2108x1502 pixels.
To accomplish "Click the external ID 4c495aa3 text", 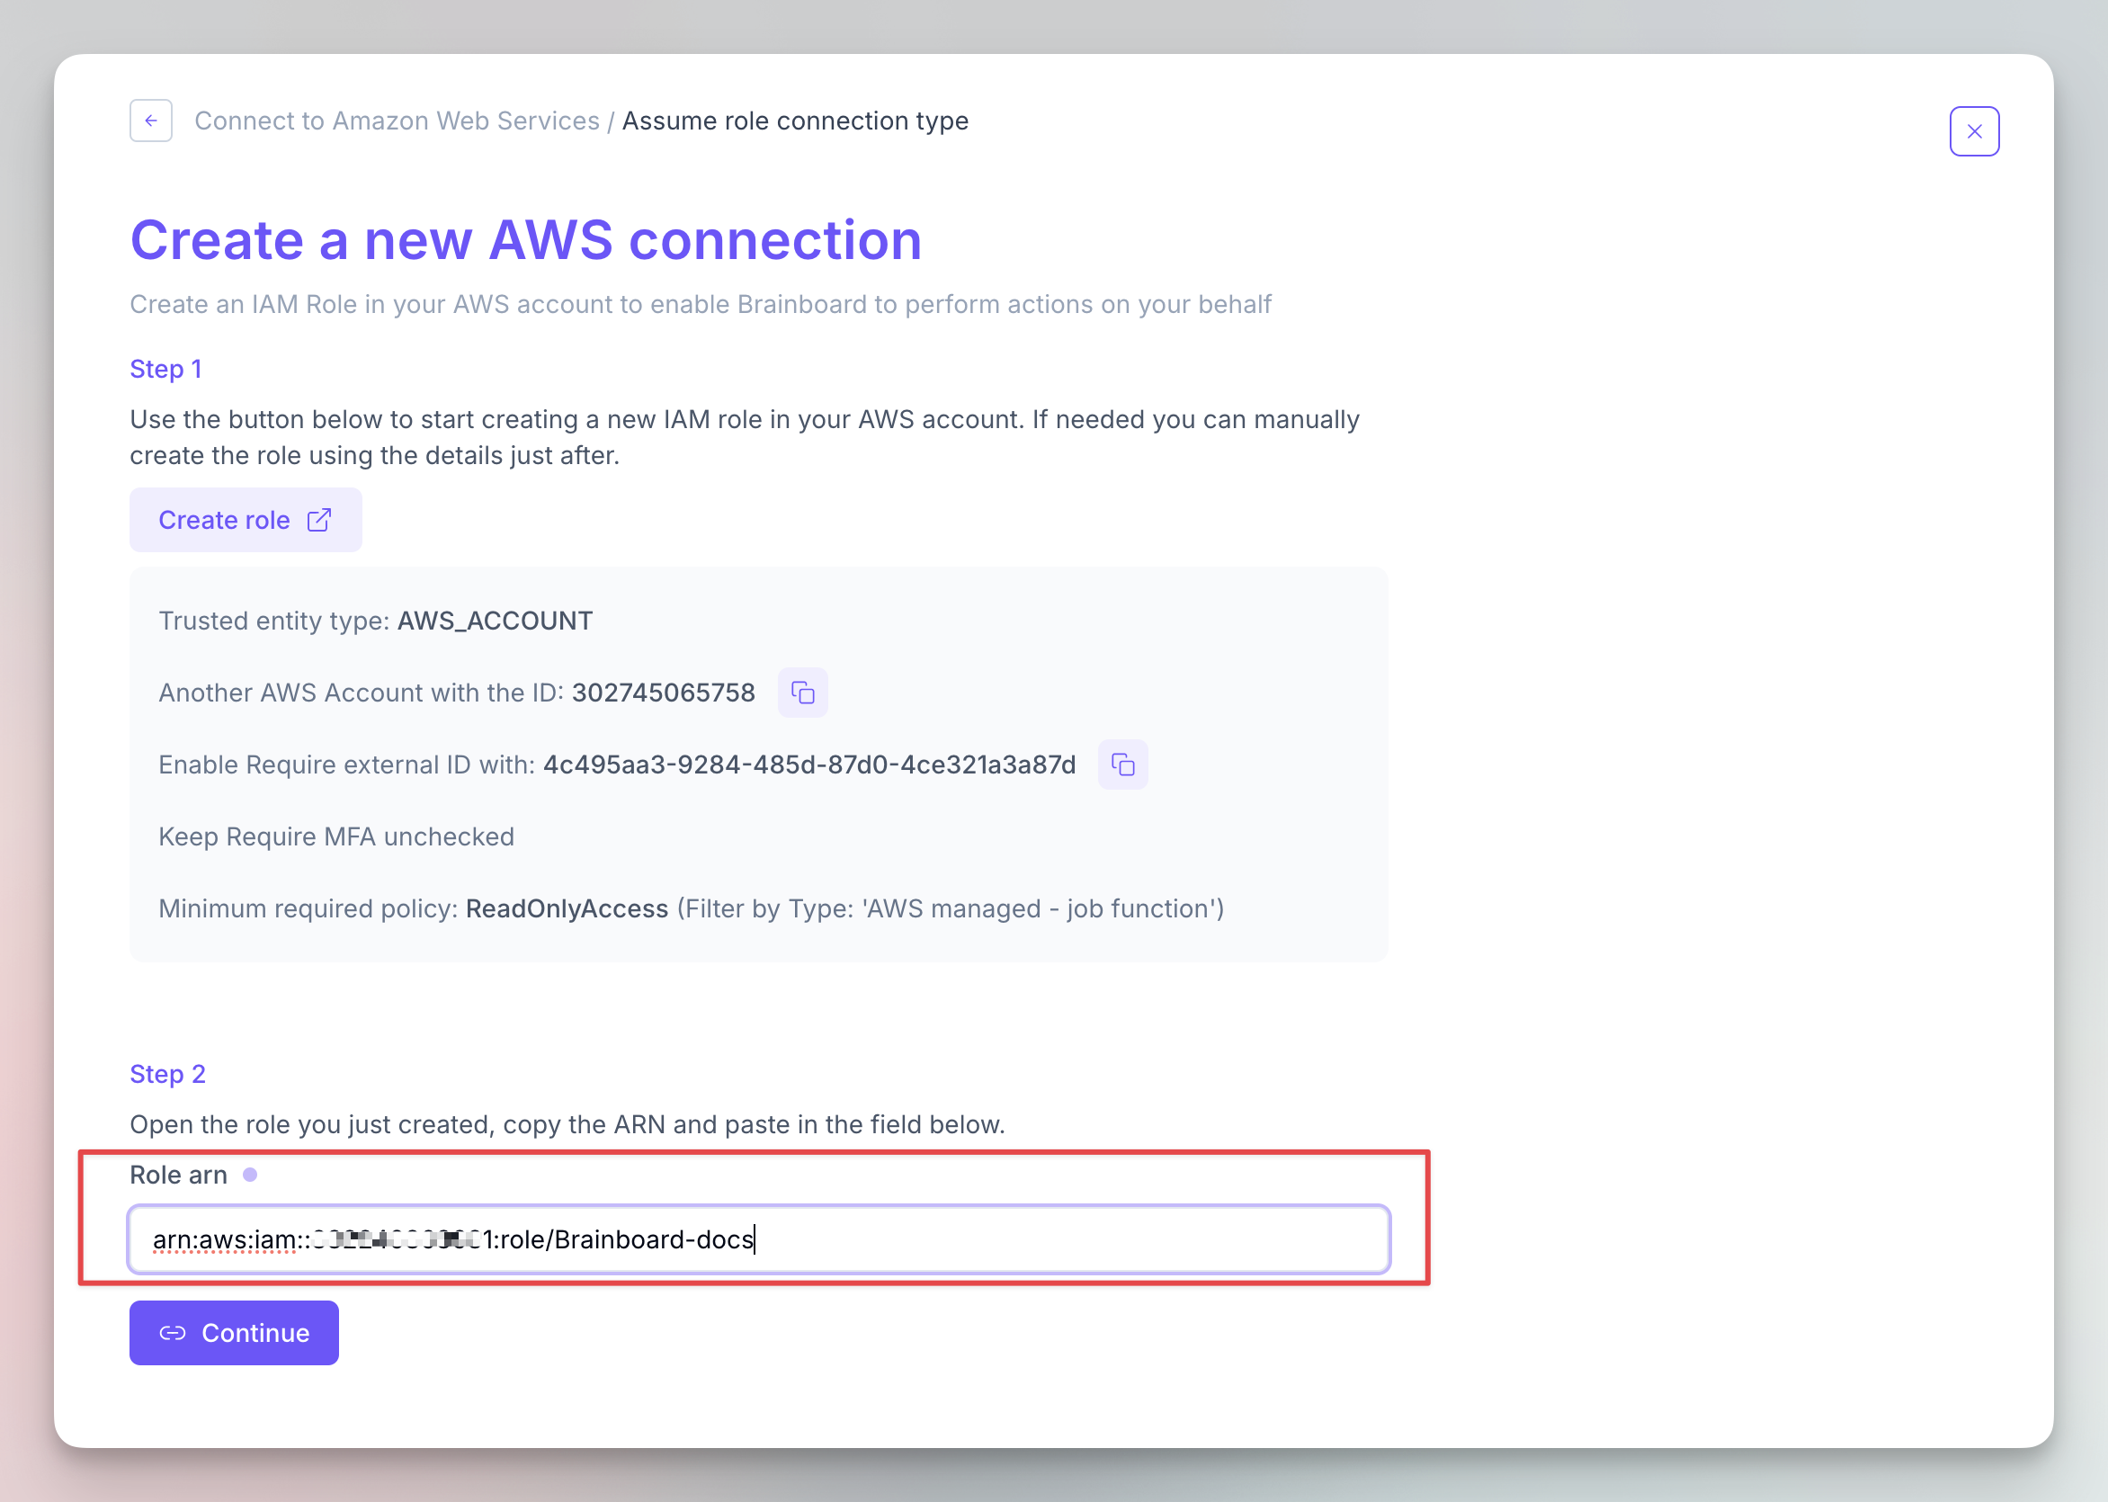I will point(809,764).
